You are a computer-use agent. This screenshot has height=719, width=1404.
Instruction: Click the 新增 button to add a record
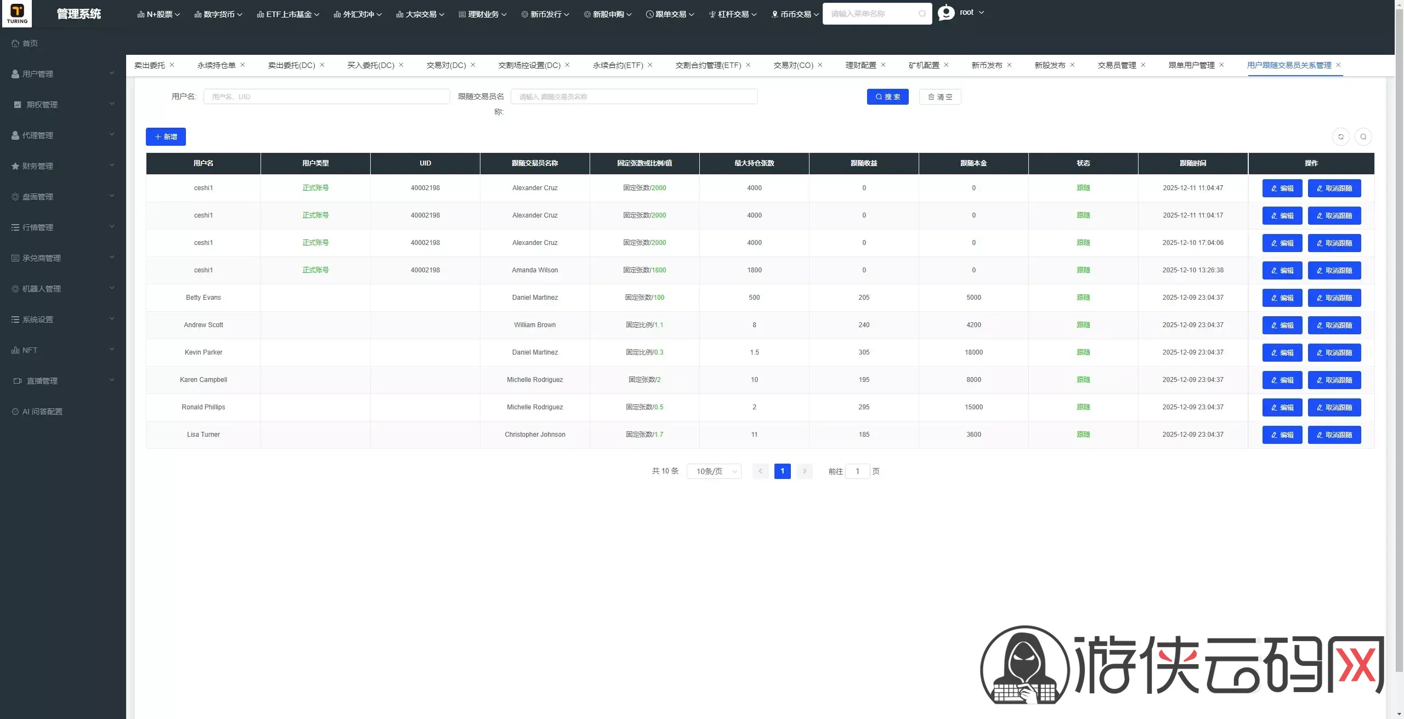166,136
